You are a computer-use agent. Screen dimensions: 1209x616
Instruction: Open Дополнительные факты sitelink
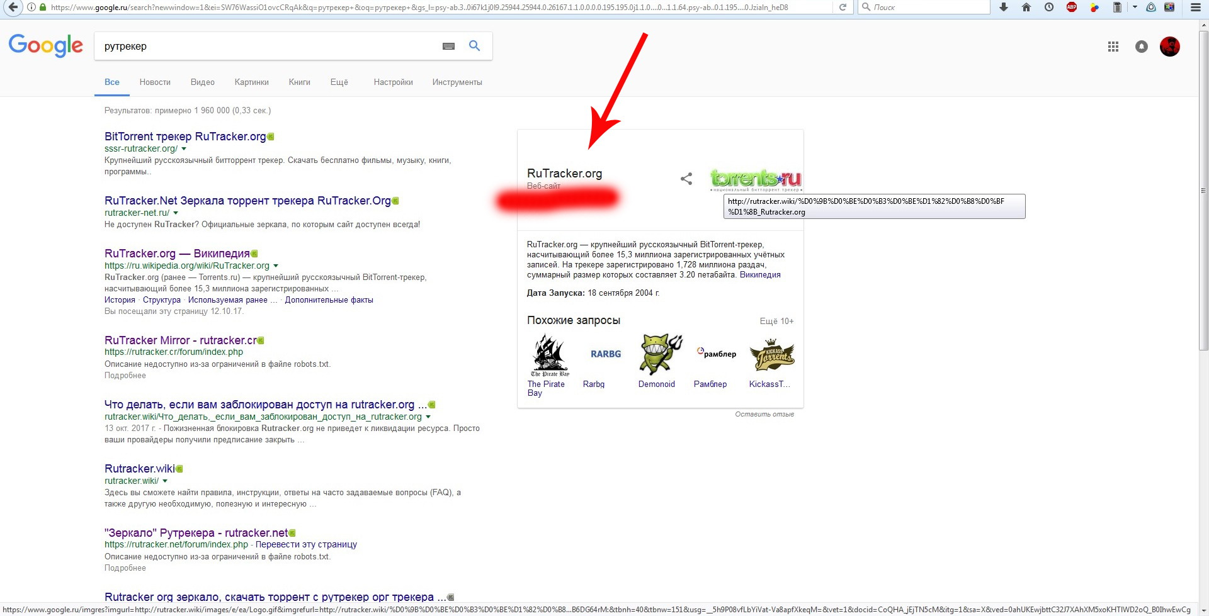[x=329, y=300]
